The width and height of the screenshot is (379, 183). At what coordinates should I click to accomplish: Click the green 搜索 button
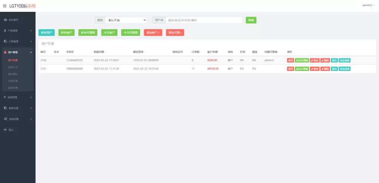251,20
